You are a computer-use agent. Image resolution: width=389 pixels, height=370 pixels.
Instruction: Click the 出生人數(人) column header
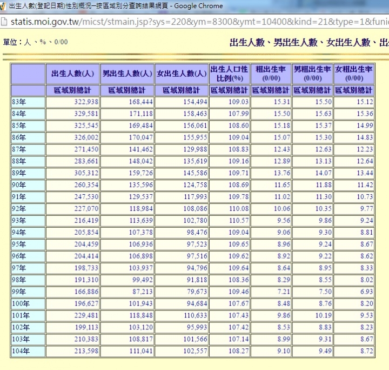coord(73,74)
